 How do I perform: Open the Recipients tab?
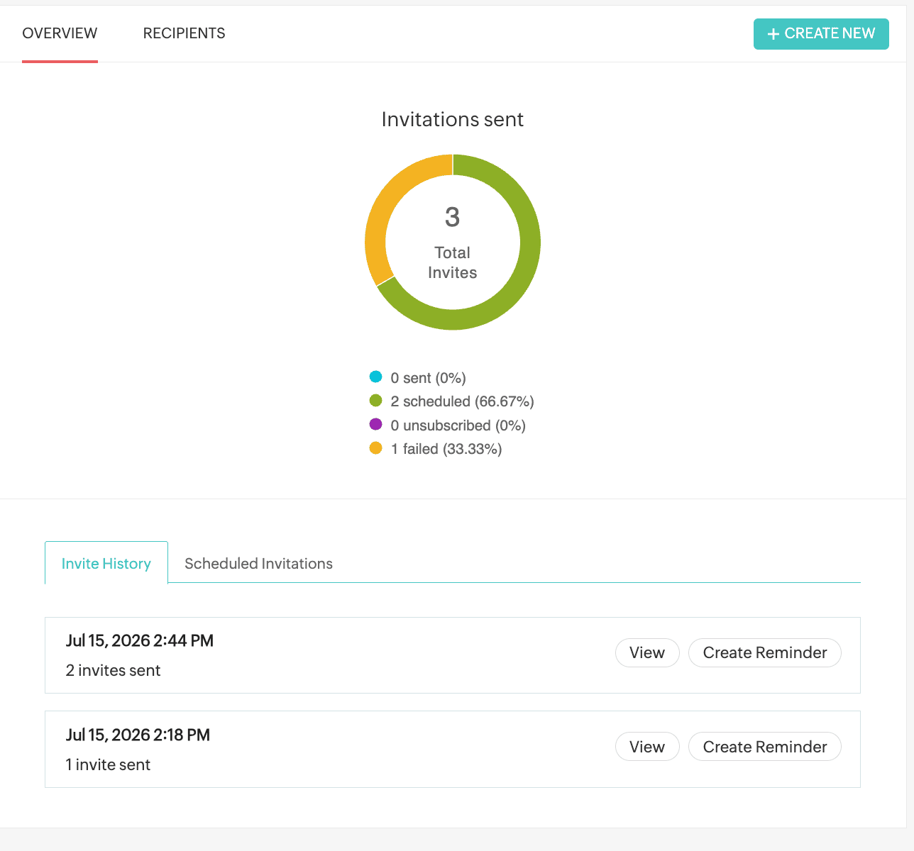pyautogui.click(x=184, y=33)
